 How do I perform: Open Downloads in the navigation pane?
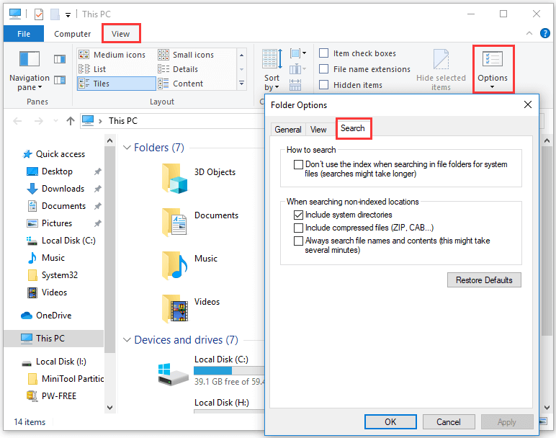tap(55, 189)
